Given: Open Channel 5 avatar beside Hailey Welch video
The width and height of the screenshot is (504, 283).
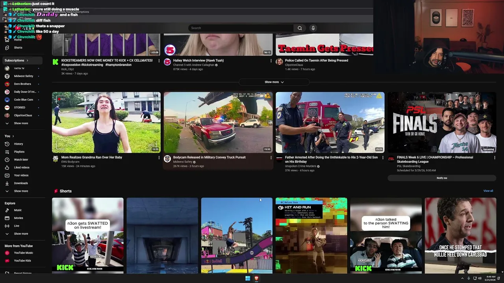Looking at the screenshot, I should [167, 62].
